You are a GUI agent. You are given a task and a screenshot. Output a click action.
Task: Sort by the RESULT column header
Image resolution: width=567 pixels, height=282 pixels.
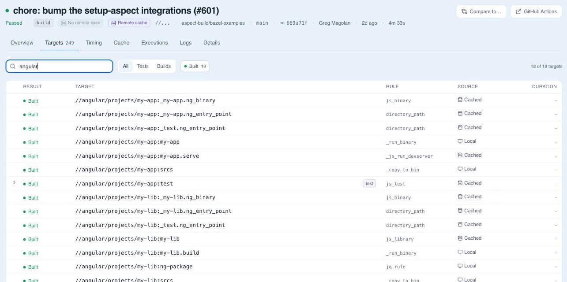[32, 86]
